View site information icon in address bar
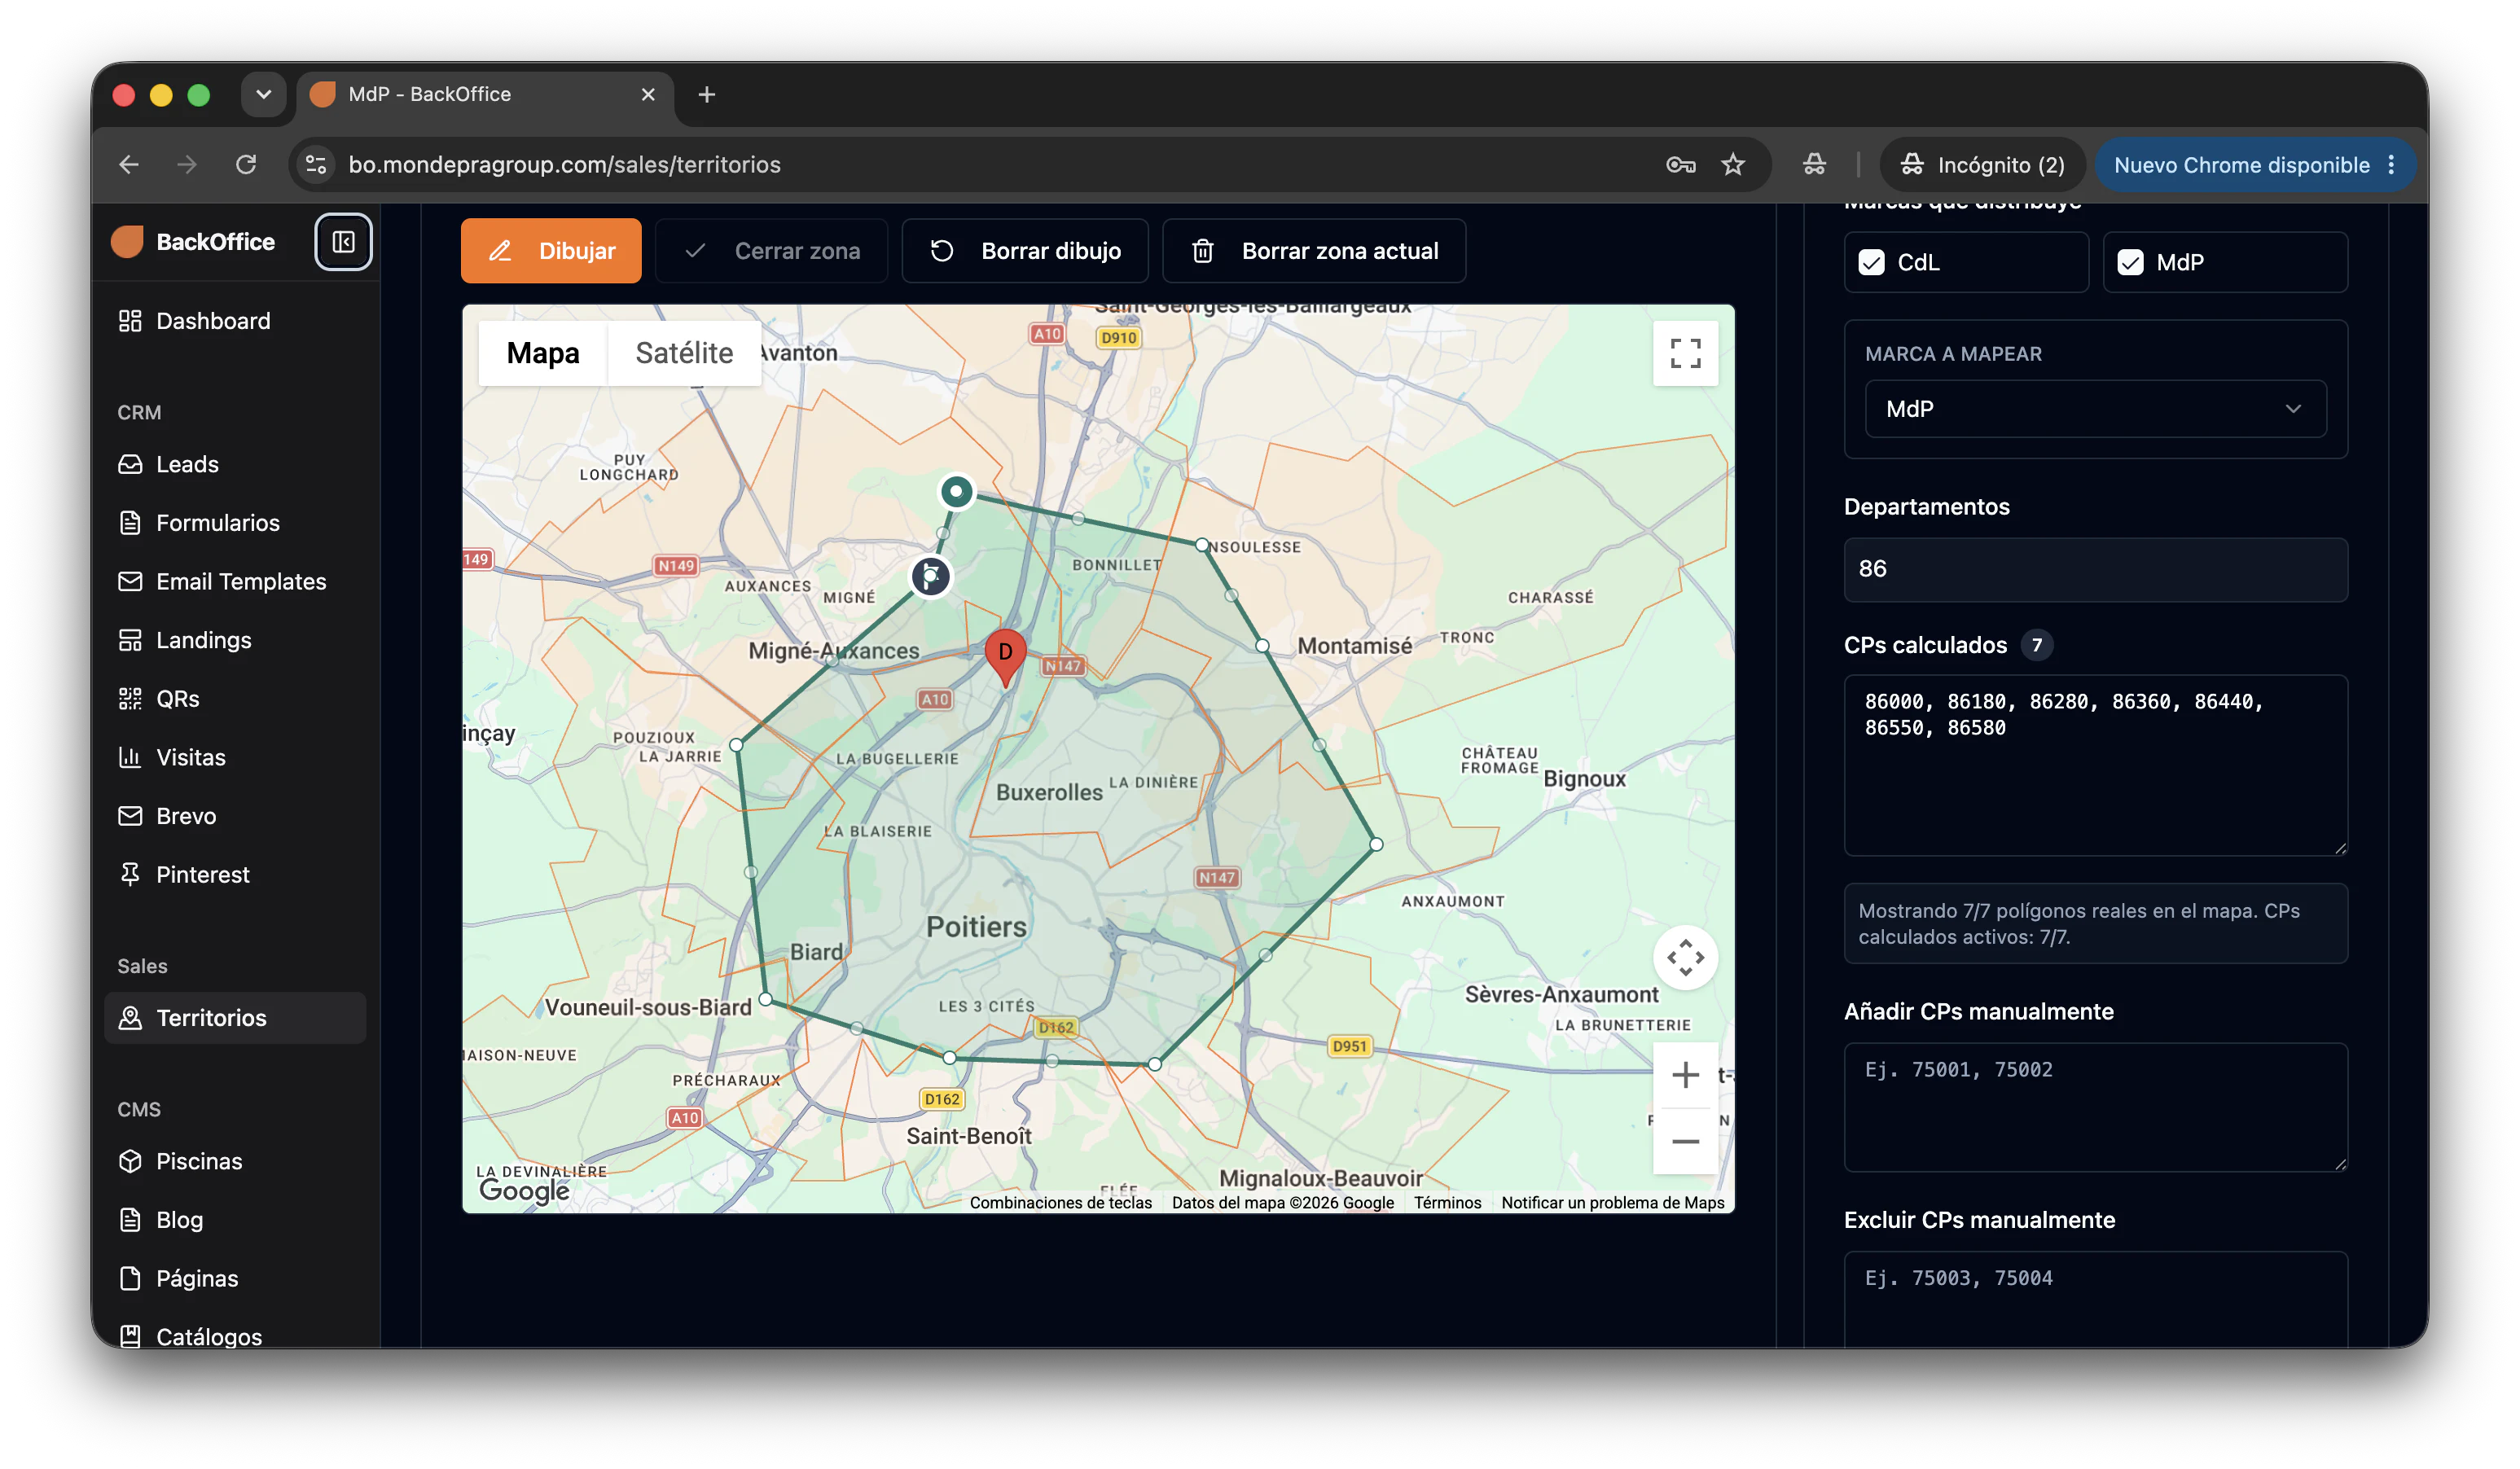The image size is (2520, 1469). tap(316, 165)
